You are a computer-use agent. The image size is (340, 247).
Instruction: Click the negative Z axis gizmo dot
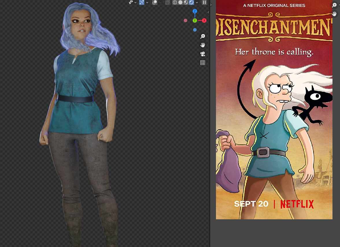point(195,30)
